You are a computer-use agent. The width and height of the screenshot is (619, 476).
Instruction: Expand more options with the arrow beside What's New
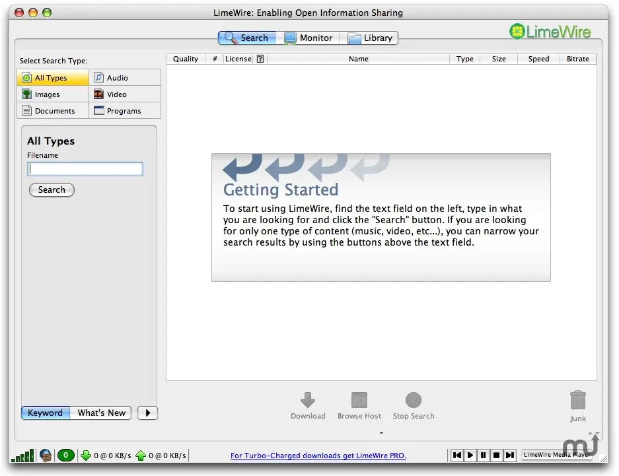[x=147, y=413]
